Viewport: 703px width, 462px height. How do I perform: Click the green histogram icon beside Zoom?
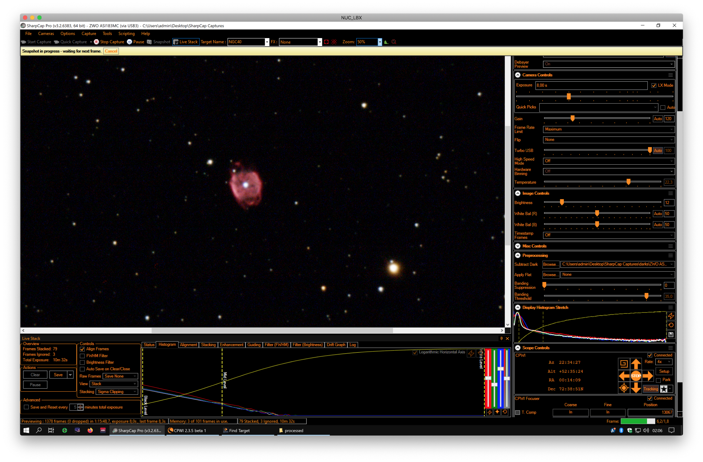coord(386,42)
